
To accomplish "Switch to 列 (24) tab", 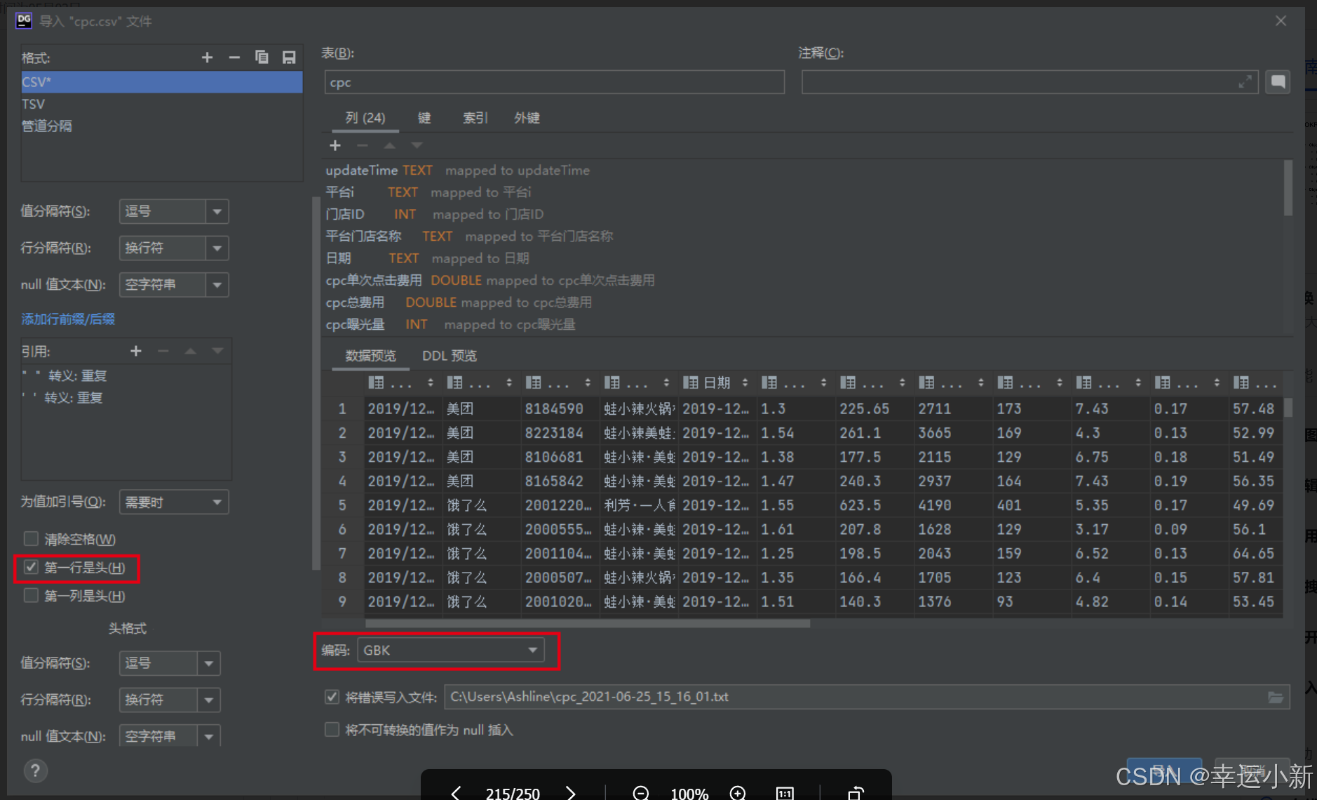I will (365, 118).
